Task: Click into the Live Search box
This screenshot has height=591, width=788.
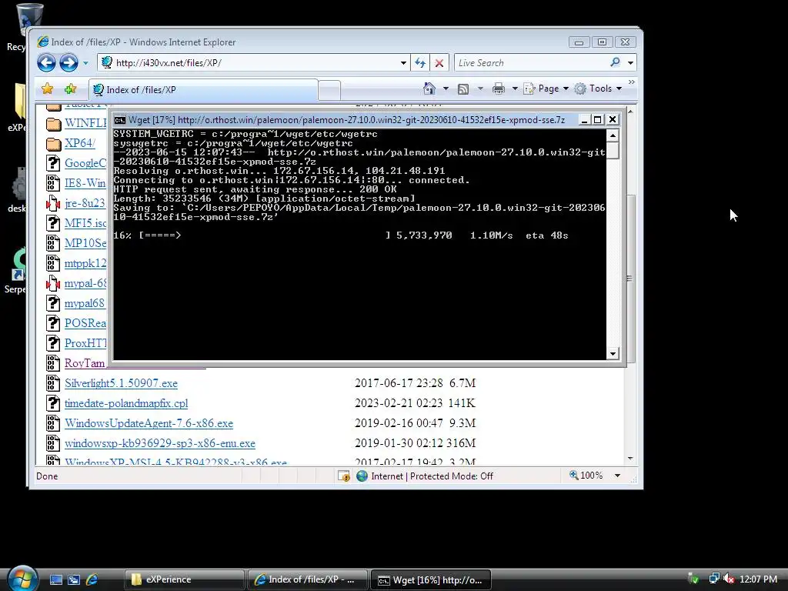Action: click(x=530, y=63)
